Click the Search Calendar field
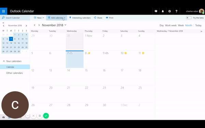 [x=15, y=18]
